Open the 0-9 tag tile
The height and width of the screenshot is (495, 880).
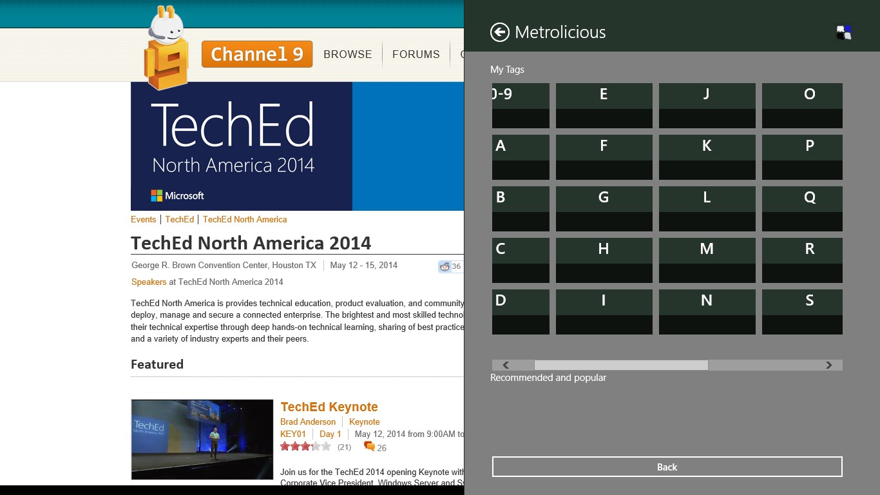(521, 106)
